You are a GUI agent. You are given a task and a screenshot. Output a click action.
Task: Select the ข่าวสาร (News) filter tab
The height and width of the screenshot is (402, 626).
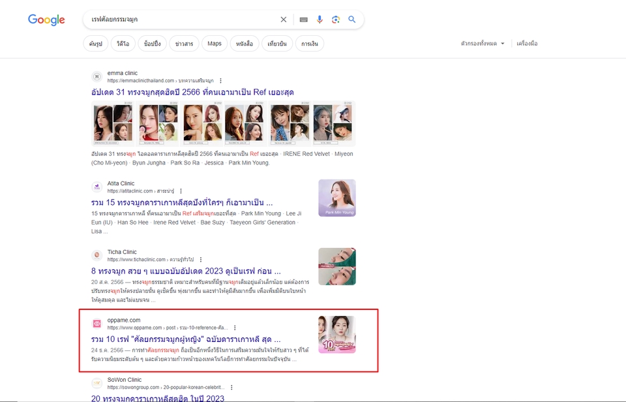tap(184, 44)
